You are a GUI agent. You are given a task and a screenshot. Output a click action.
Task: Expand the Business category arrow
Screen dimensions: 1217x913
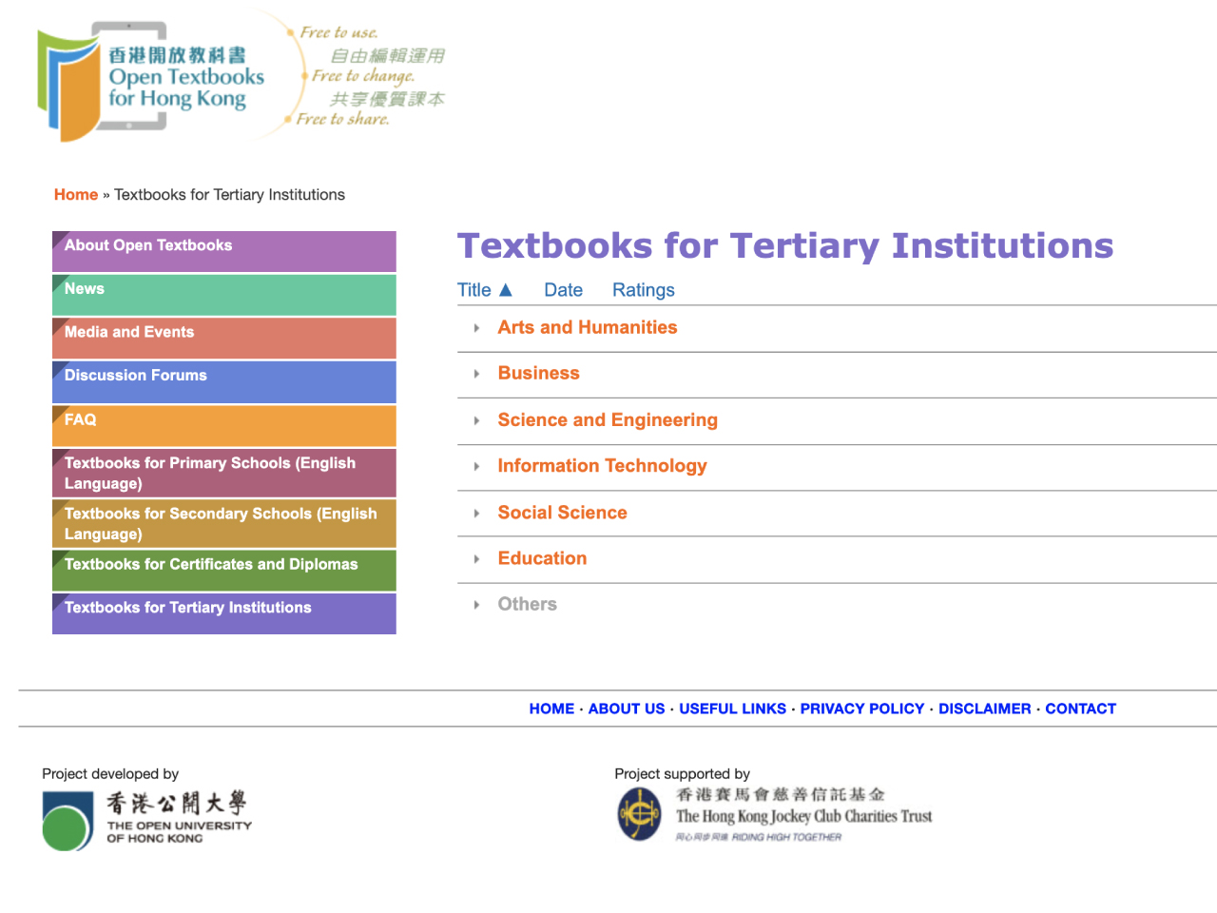(x=476, y=374)
